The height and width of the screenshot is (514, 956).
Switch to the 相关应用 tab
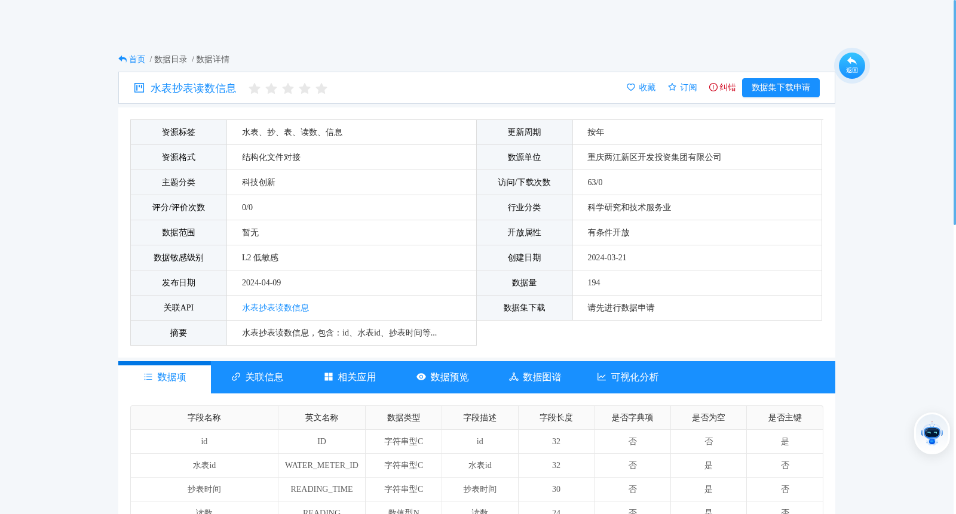[x=350, y=377]
